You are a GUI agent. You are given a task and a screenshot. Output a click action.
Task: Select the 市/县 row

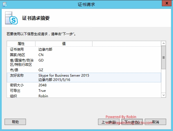tap(84, 70)
